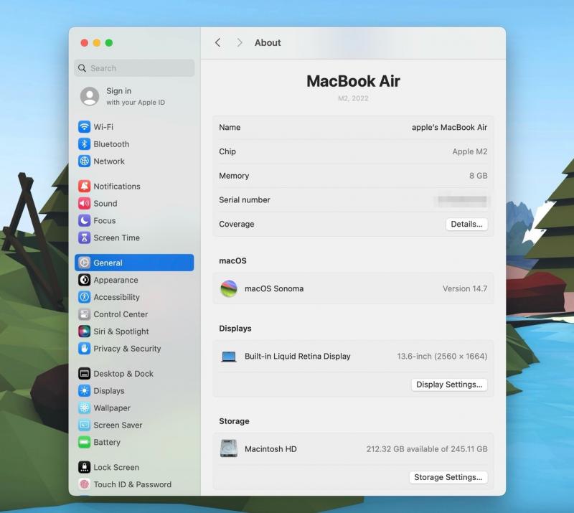Image resolution: width=574 pixels, height=513 pixels.
Task: Select the Lock Screen label
Action: (116, 467)
